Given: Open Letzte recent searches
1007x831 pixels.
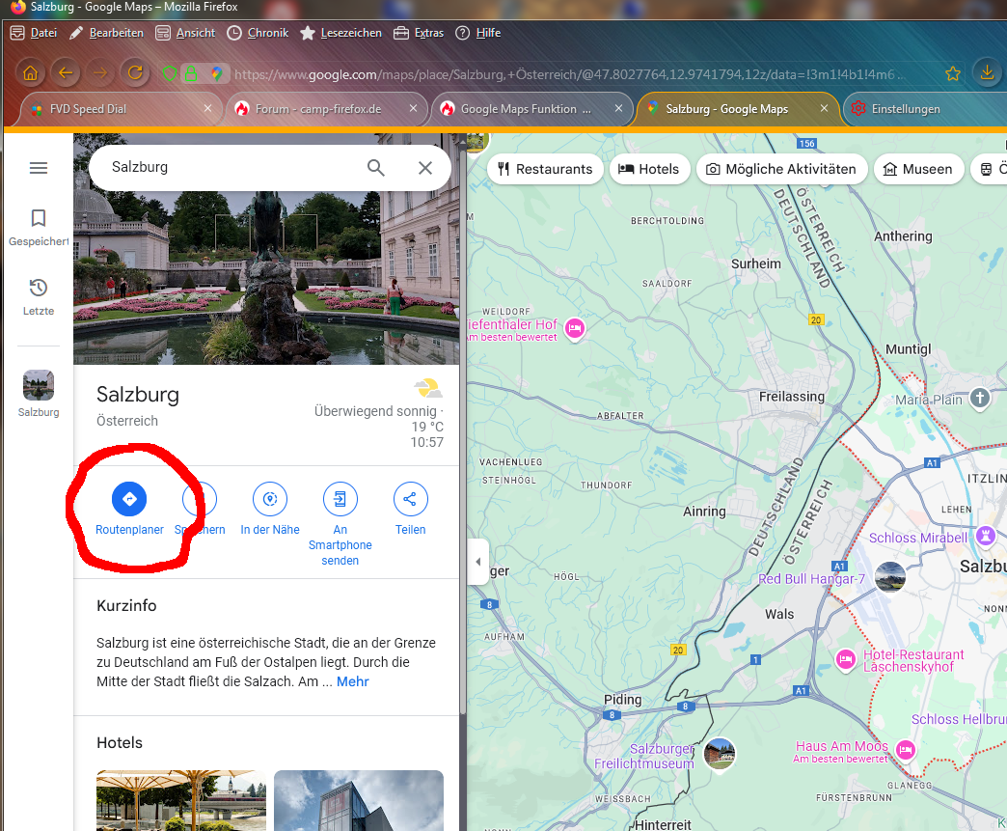Looking at the screenshot, I should coord(39,297).
